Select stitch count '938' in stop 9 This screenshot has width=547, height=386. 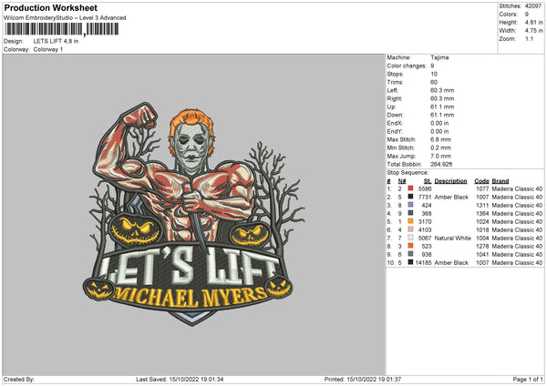click(427, 255)
